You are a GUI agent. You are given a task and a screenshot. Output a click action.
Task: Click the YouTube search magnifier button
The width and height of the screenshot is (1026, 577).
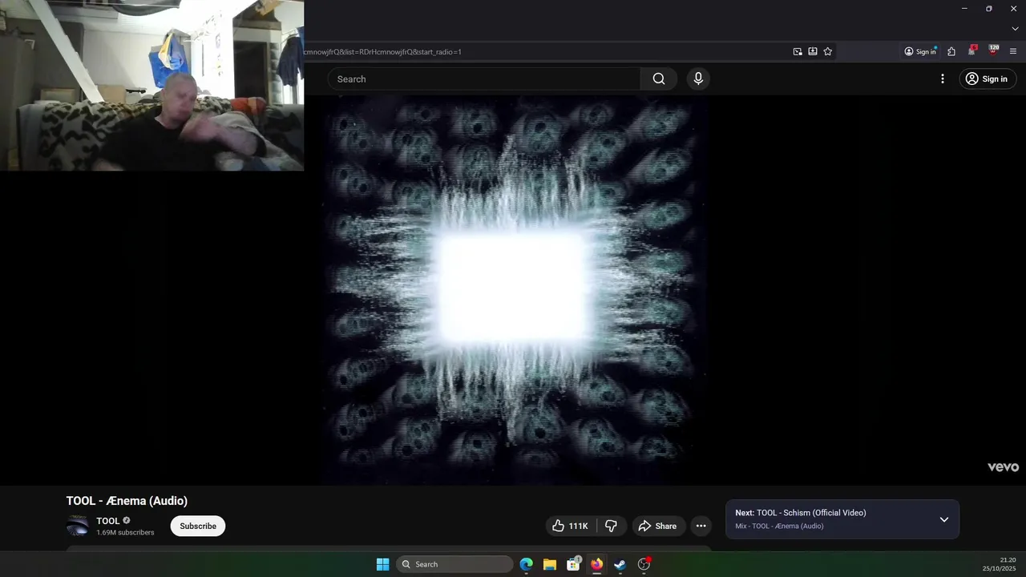(x=659, y=79)
